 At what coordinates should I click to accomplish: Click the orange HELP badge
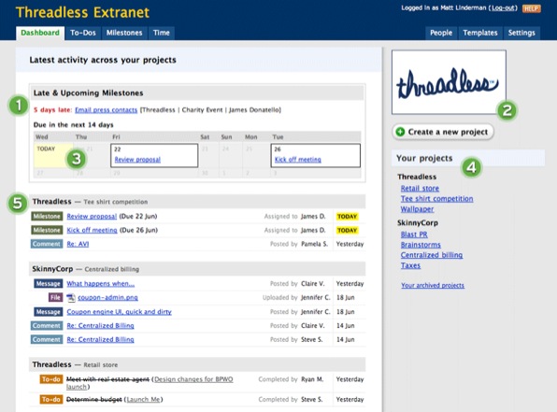(x=532, y=8)
